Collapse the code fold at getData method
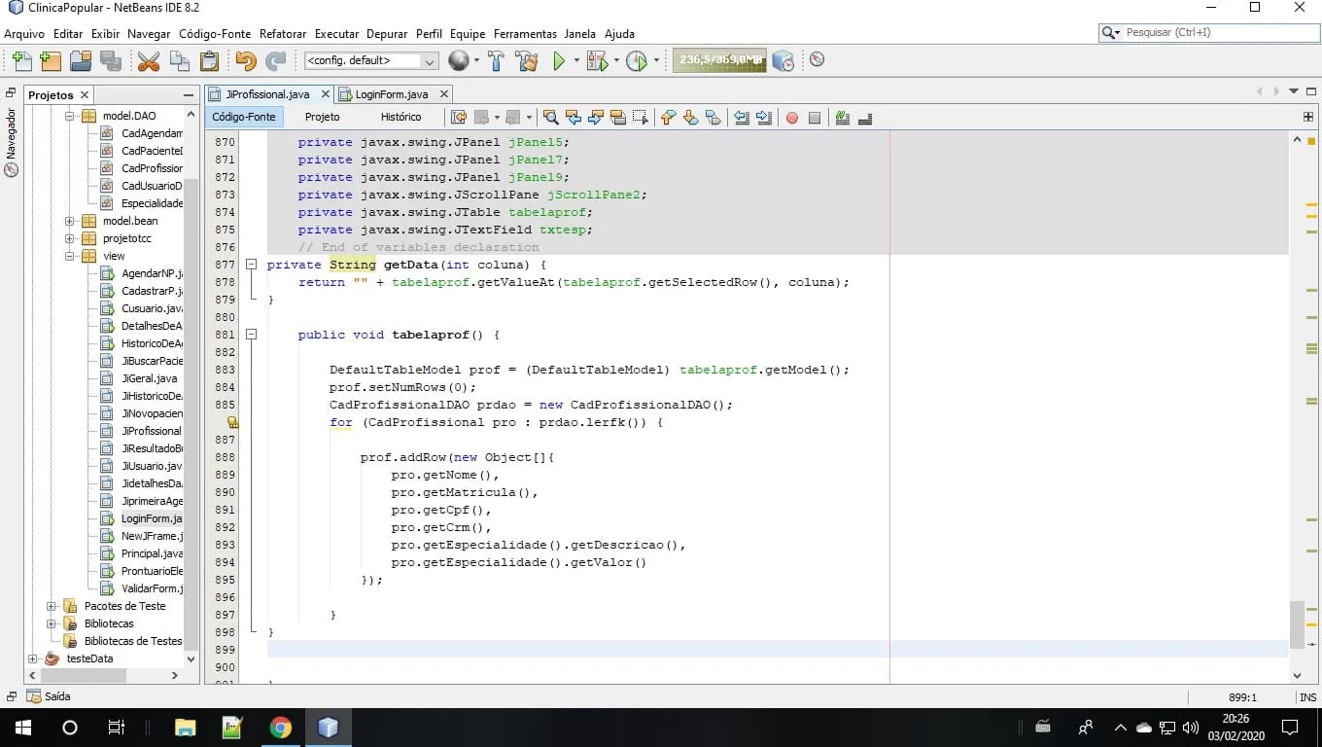 coord(251,265)
